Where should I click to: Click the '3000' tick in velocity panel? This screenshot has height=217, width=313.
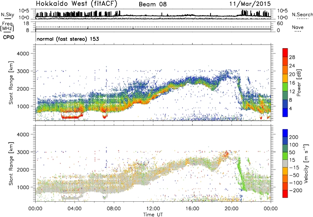click(x=23, y=152)
